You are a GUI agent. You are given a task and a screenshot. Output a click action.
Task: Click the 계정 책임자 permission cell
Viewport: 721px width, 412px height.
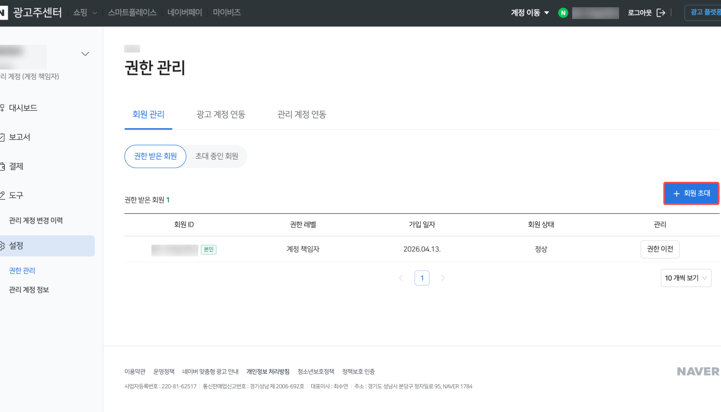click(303, 249)
